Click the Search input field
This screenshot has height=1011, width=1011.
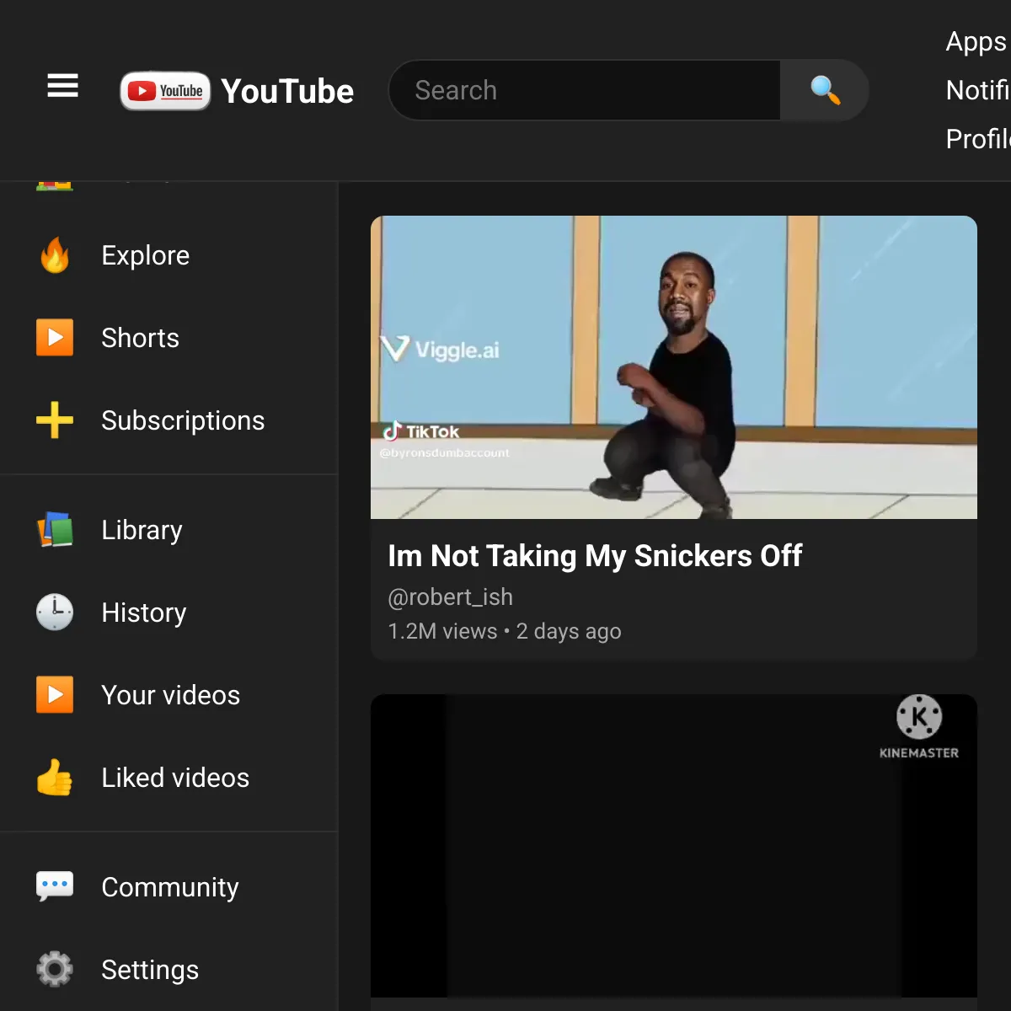pyautogui.click(x=584, y=90)
